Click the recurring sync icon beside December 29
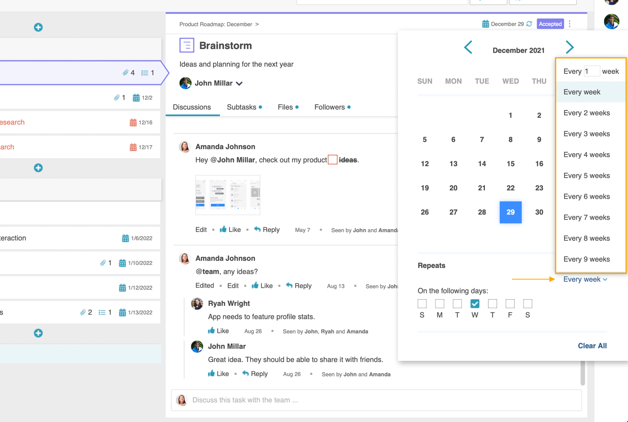 click(529, 24)
